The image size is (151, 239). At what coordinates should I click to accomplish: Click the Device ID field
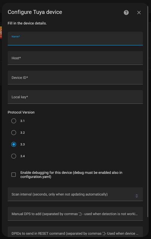[x=75, y=77]
